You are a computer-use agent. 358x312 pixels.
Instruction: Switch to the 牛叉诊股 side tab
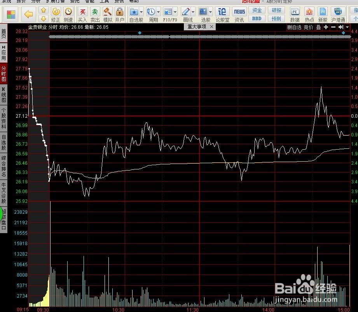pyautogui.click(x=3, y=192)
